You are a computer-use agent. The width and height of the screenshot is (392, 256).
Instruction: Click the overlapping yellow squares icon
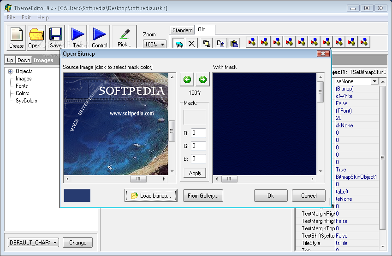pyautogui.click(x=207, y=44)
